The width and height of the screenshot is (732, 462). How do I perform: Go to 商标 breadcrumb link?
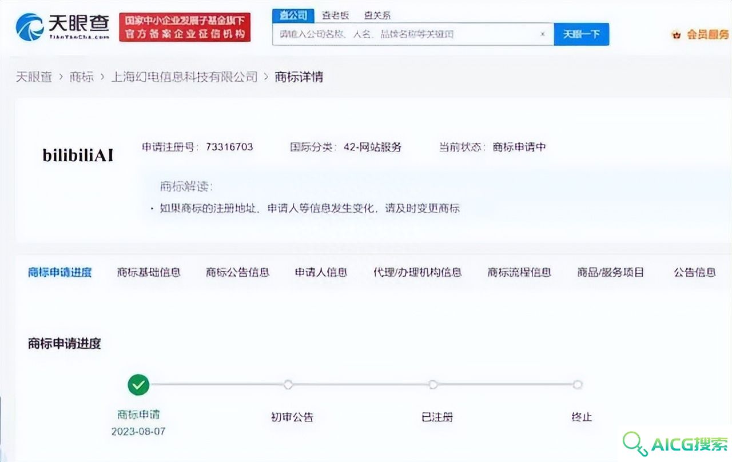(x=81, y=77)
